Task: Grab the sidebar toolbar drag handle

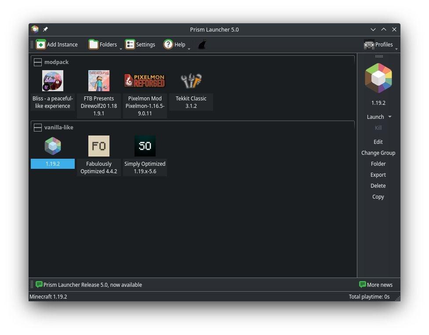Action: pos(379,56)
